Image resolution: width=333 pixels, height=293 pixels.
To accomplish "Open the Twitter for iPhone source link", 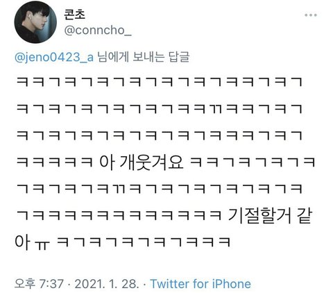I will coord(200,284).
